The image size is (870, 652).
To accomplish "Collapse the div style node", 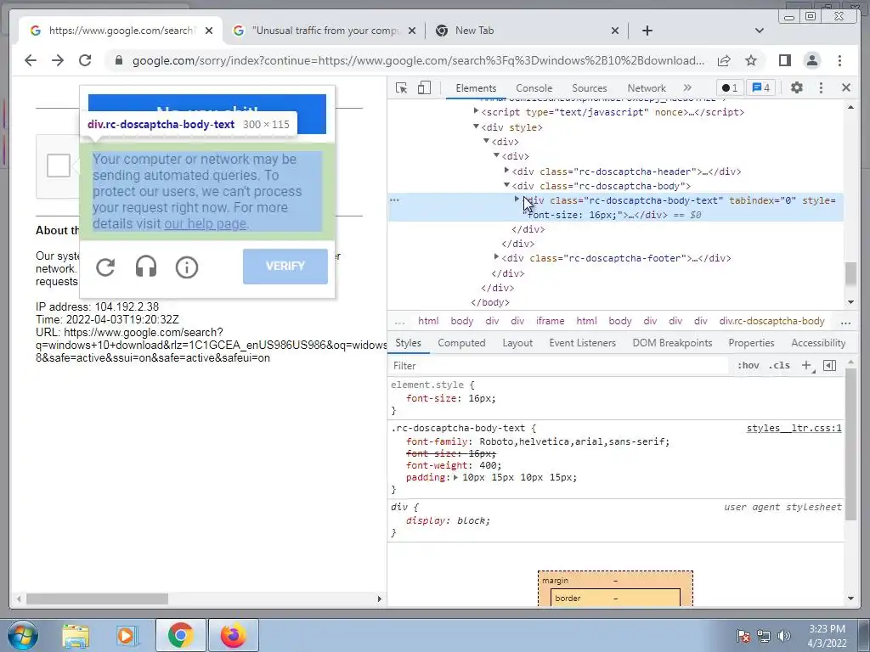I will click(x=476, y=127).
